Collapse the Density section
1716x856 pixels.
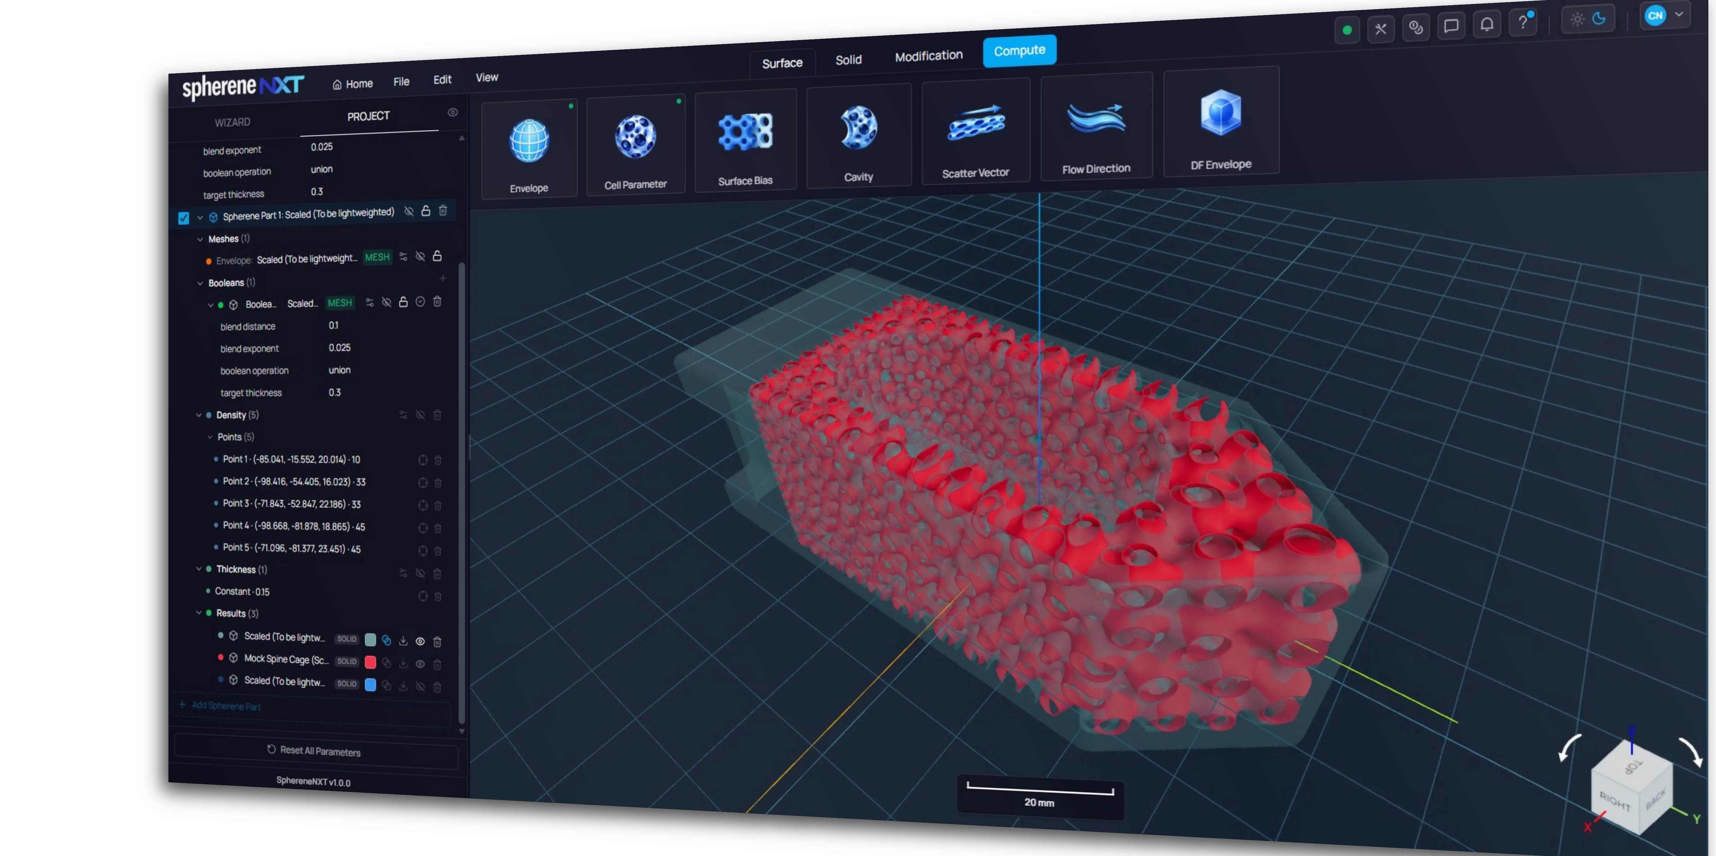click(199, 415)
